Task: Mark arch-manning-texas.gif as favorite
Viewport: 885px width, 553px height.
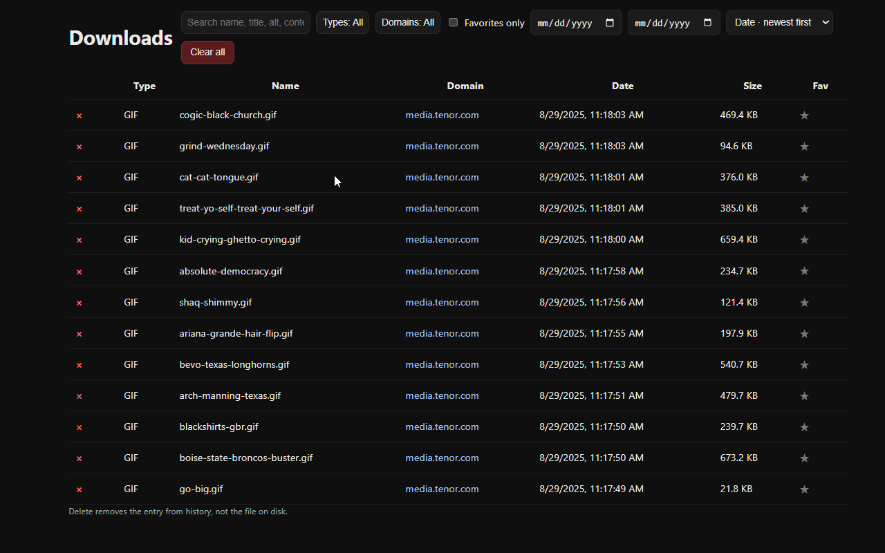Action: [x=804, y=396]
